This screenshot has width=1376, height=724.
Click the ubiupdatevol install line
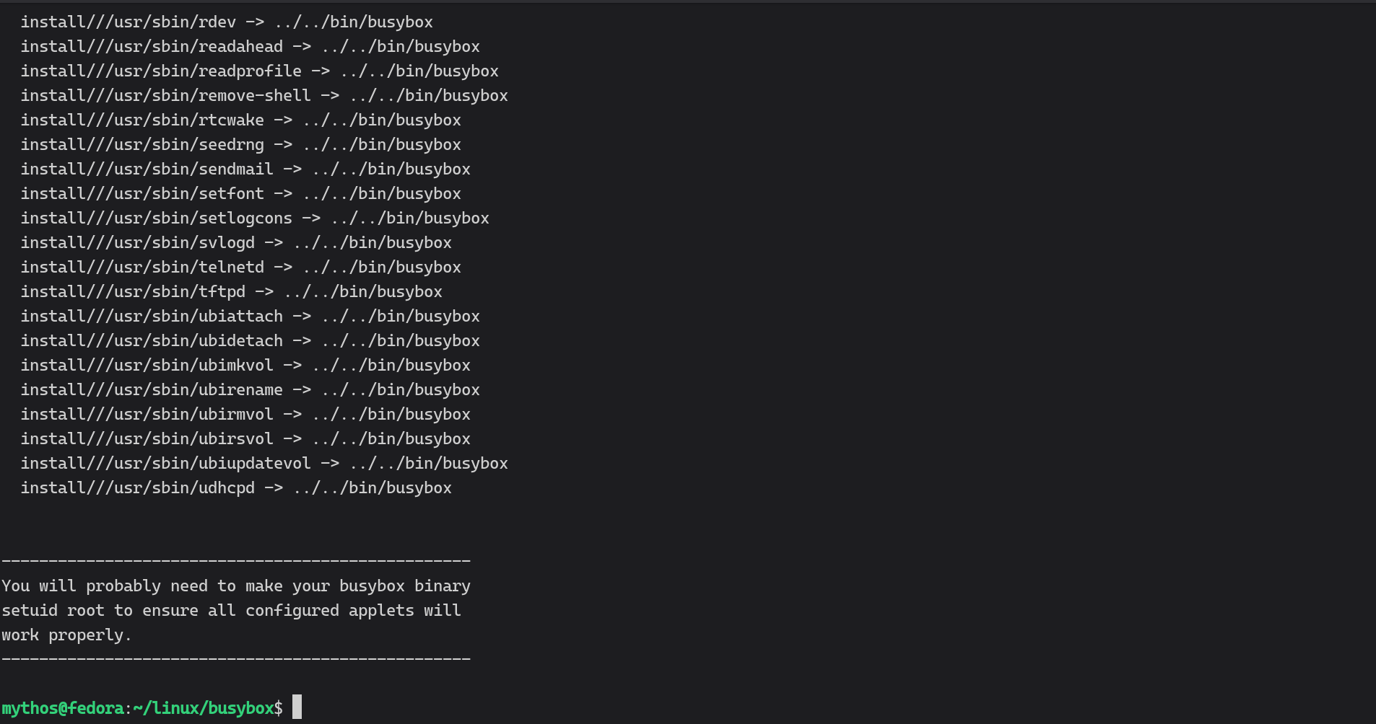264,464
